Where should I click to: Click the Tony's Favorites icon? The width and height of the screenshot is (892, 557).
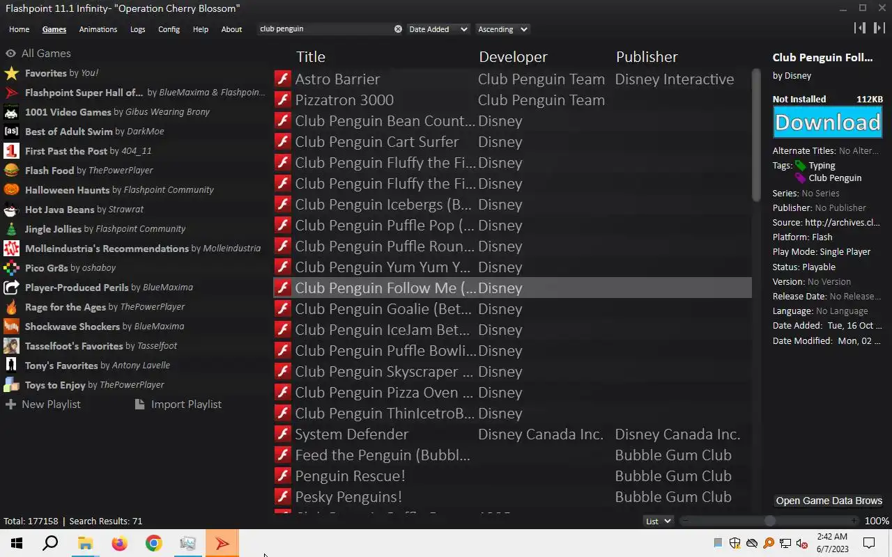pyautogui.click(x=11, y=366)
